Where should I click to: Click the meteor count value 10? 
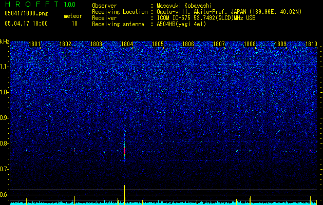pos(74,24)
